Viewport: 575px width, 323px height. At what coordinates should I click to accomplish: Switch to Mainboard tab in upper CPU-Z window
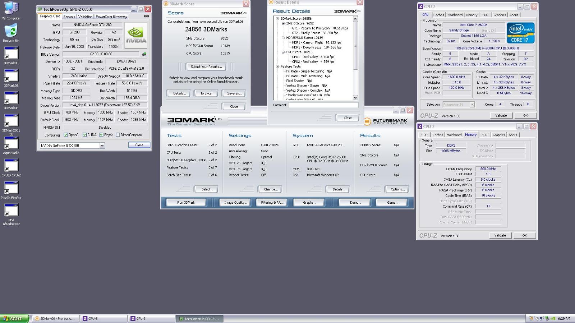[x=455, y=15]
